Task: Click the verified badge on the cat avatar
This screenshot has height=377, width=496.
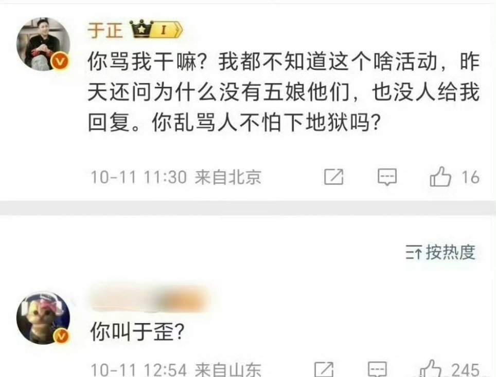Action: (61, 336)
